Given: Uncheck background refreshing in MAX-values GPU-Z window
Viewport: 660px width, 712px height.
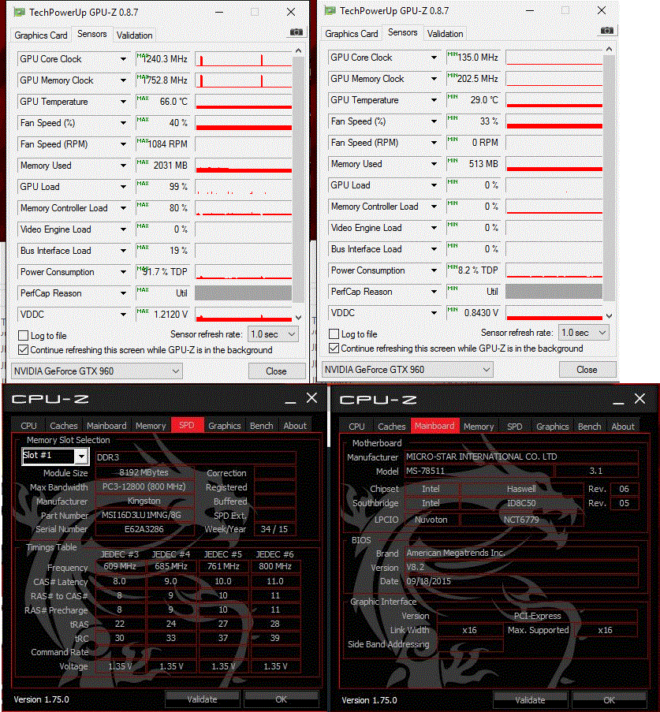Looking at the screenshot, I should point(23,350).
